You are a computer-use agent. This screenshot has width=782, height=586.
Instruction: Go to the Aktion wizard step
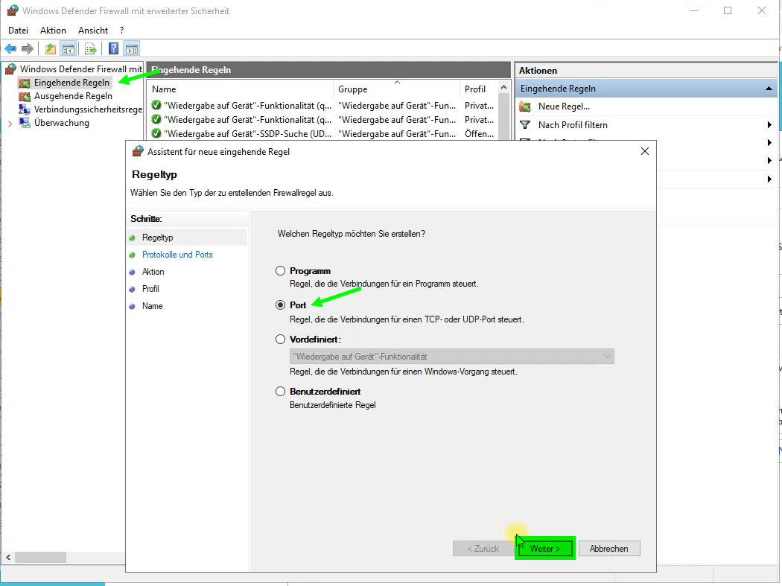pos(153,272)
